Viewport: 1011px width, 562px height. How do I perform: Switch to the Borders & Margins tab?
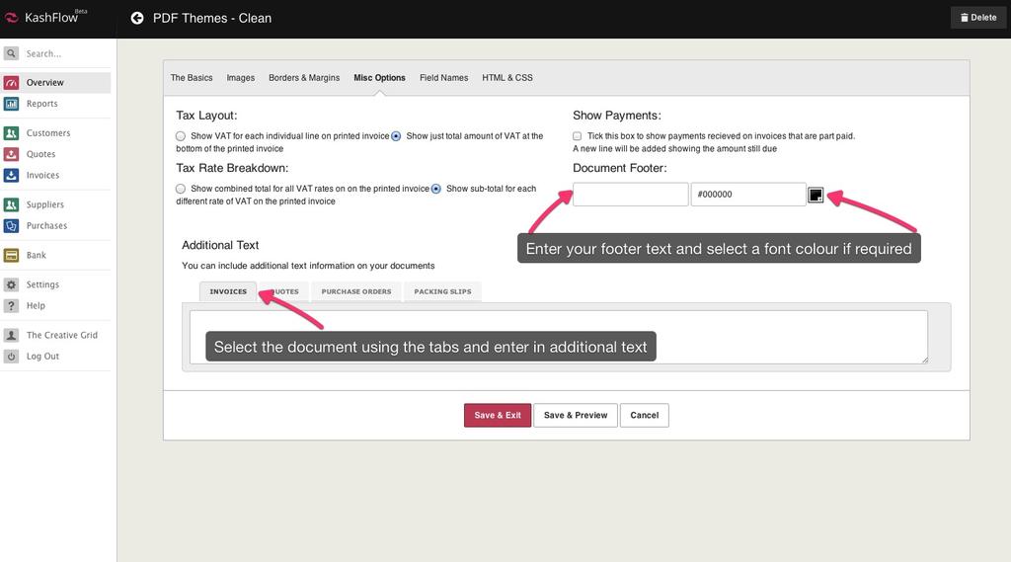(304, 78)
